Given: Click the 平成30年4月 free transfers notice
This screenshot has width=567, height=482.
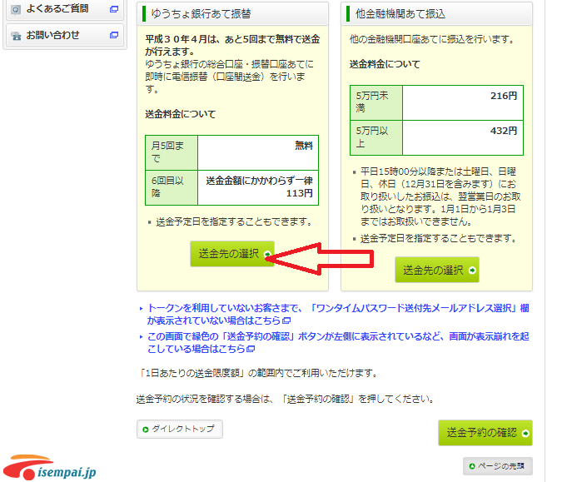Looking at the screenshot, I should tap(232, 45).
